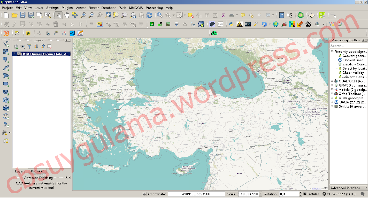Open the Scale dropdown arrow
The width and height of the screenshot is (368, 198).
(260, 194)
